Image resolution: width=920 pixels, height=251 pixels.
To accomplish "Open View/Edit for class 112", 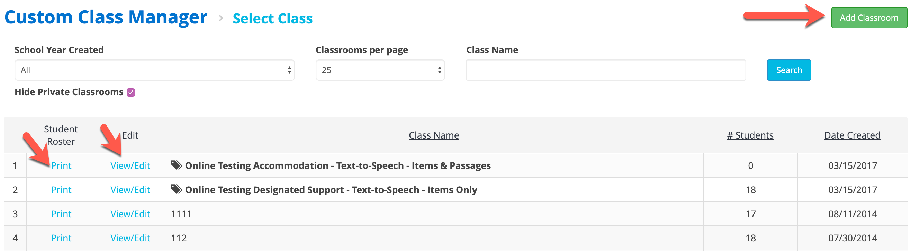I will 130,238.
